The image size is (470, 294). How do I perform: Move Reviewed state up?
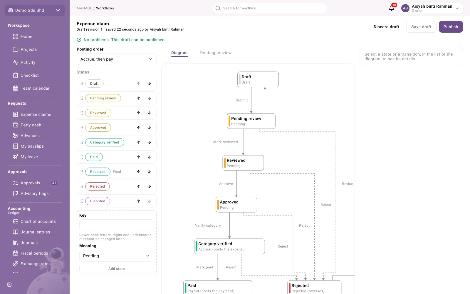point(139,113)
